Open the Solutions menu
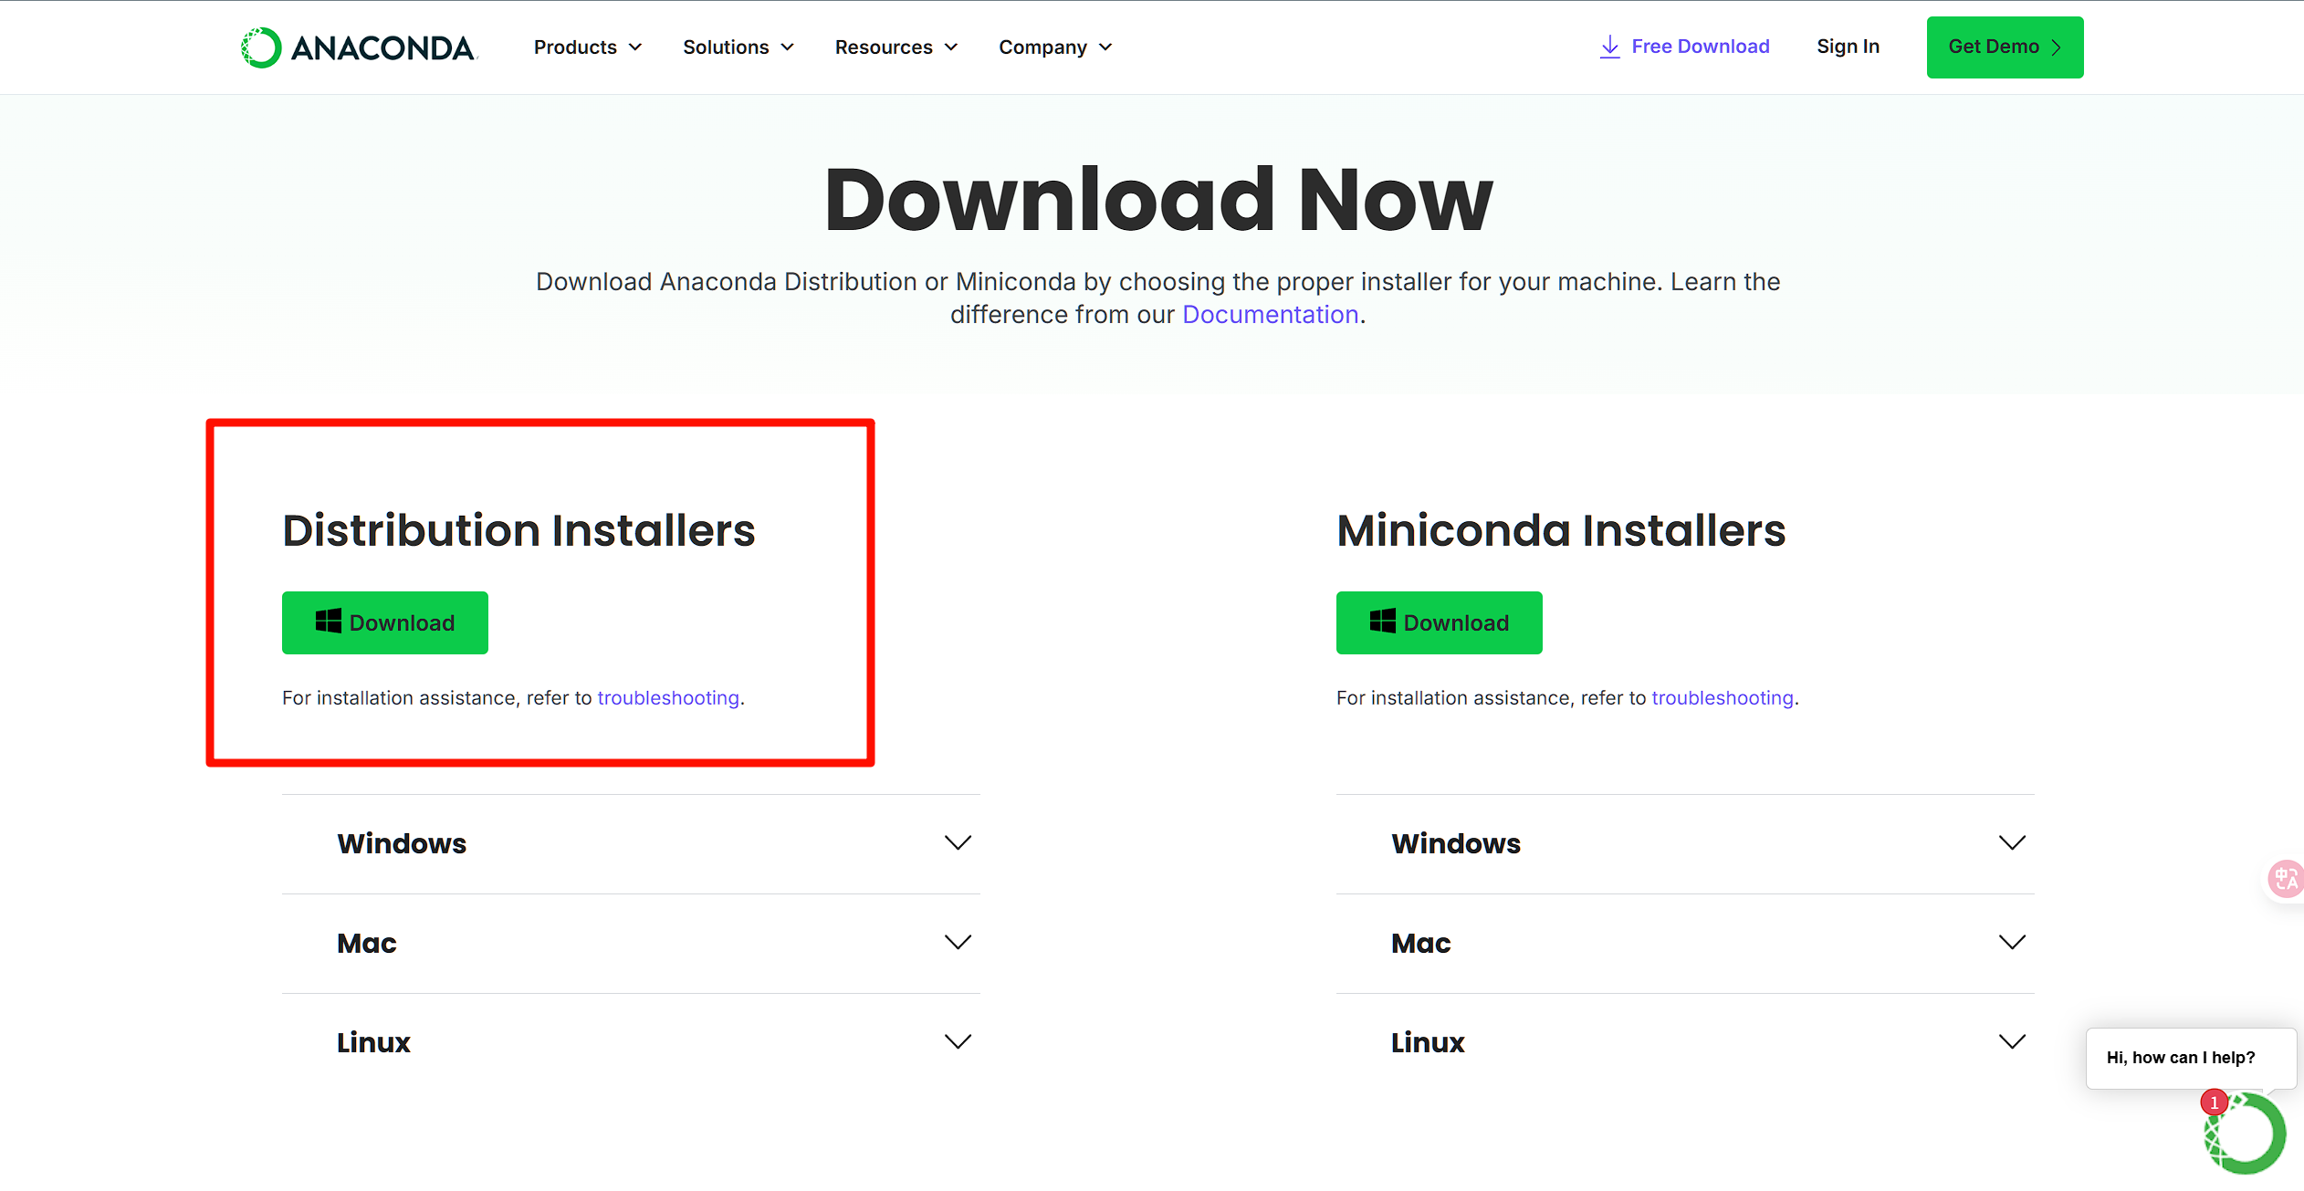Viewport: 2304px width, 1191px height. 738,47
